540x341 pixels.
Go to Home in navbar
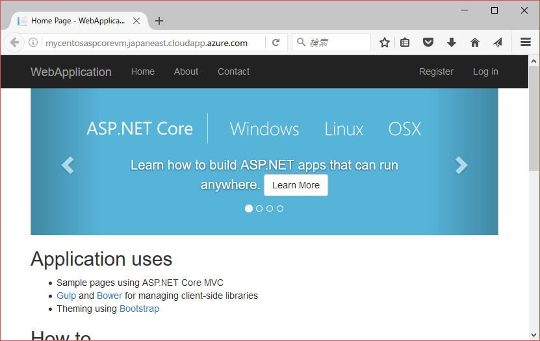(142, 71)
